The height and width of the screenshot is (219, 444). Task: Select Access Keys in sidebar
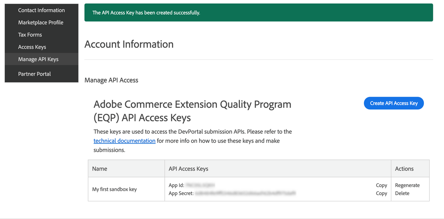32,47
